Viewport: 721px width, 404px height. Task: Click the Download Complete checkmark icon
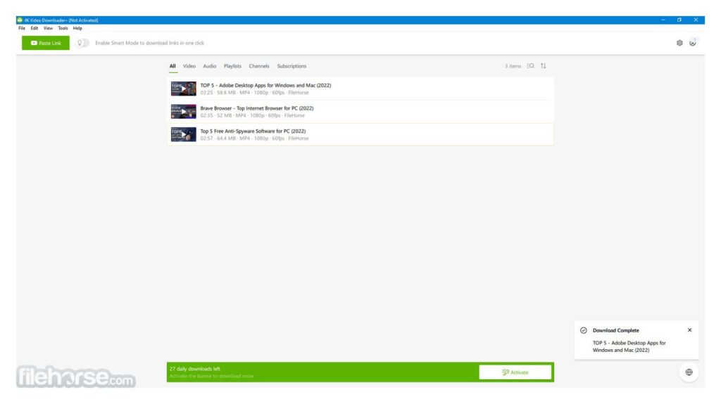click(583, 330)
